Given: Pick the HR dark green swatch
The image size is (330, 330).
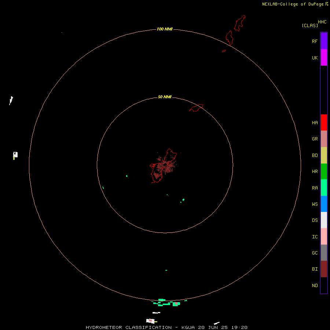Looking at the screenshot, I should click(x=324, y=172).
